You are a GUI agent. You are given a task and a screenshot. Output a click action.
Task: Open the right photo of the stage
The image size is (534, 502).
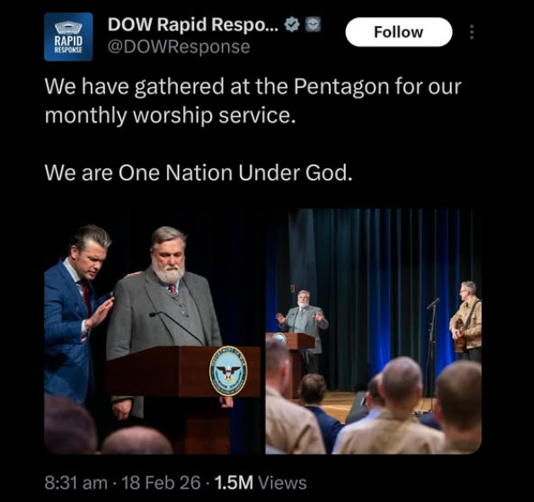pos(374,331)
